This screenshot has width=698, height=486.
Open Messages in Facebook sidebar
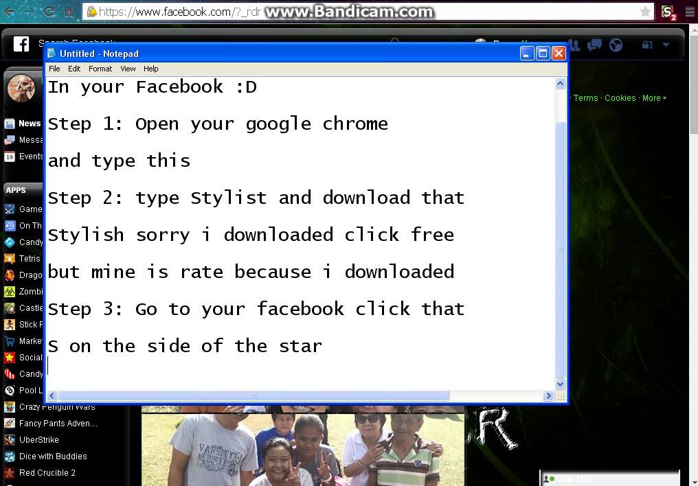pyautogui.click(x=23, y=140)
